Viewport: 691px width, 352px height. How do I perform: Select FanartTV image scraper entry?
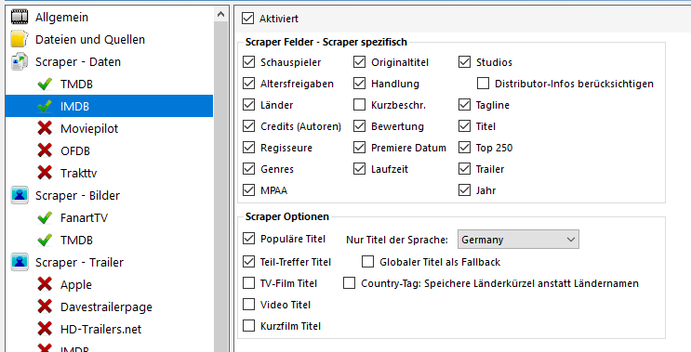pyautogui.click(x=84, y=218)
